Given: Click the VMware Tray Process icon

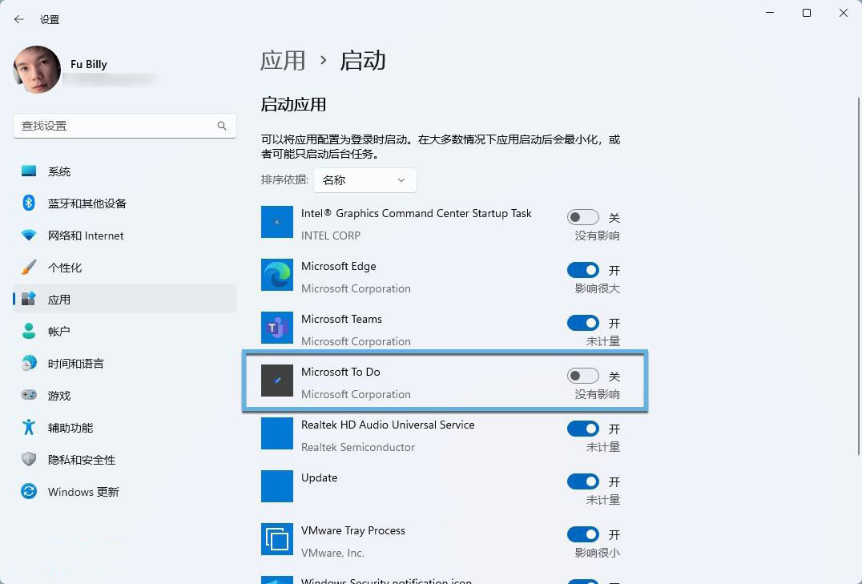Looking at the screenshot, I should click(x=277, y=539).
